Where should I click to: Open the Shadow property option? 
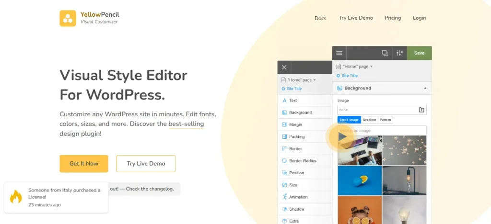(x=296, y=209)
